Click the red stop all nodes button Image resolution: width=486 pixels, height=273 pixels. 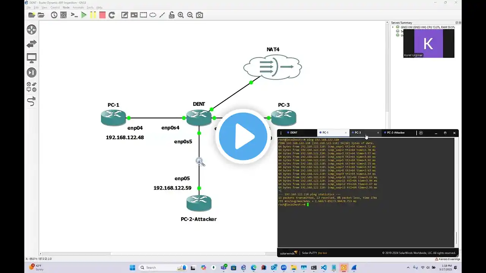coord(102,15)
